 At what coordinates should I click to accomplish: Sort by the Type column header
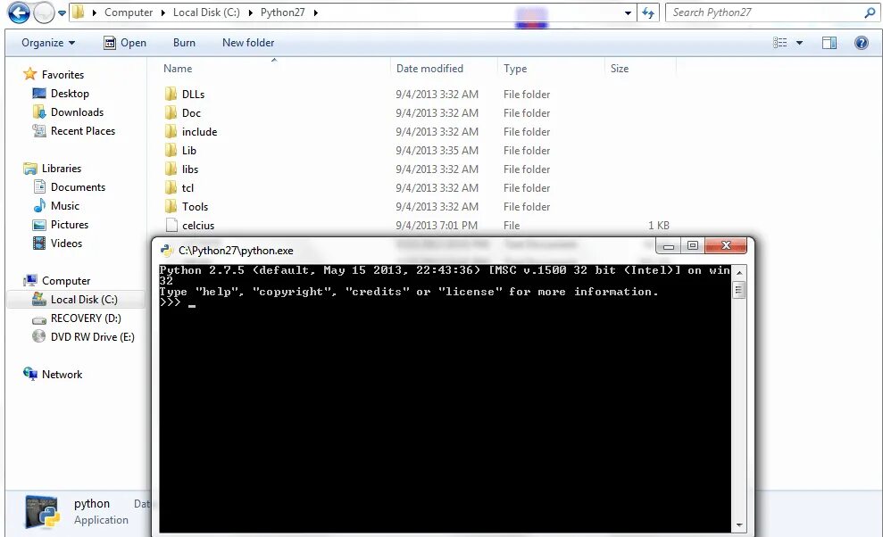point(515,69)
